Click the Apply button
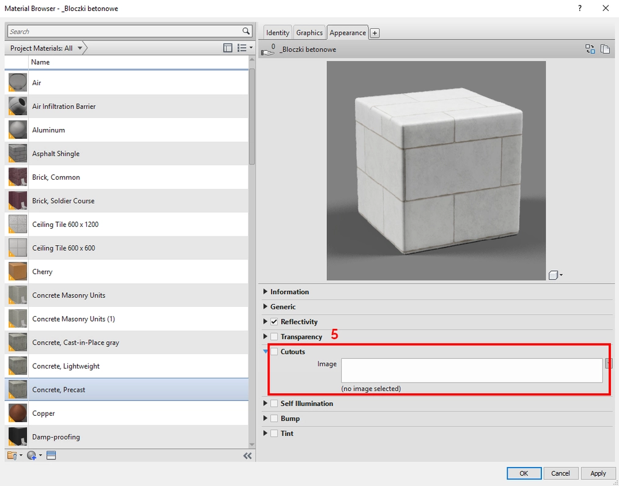This screenshot has height=486, width=619. 598,473
